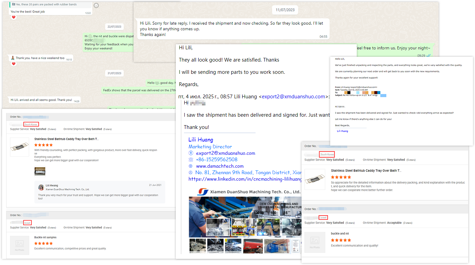This screenshot has width=475, height=265.
Task: Click the 22/07/2023 date separator in chat
Action: pos(114,27)
